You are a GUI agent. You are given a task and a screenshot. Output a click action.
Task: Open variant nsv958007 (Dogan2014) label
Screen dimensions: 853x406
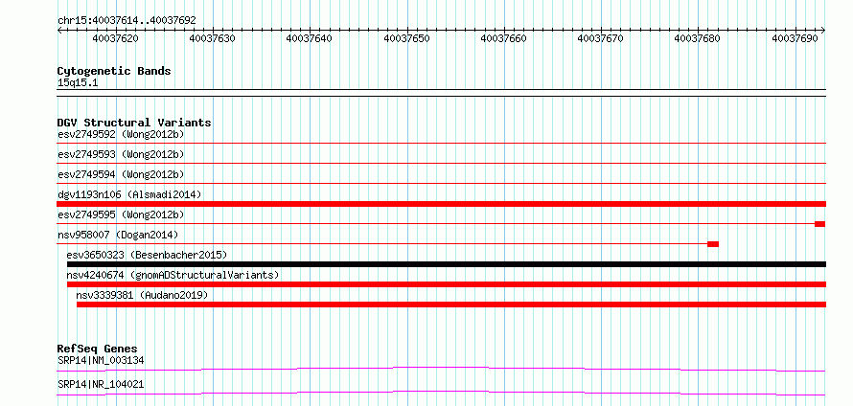pos(118,235)
